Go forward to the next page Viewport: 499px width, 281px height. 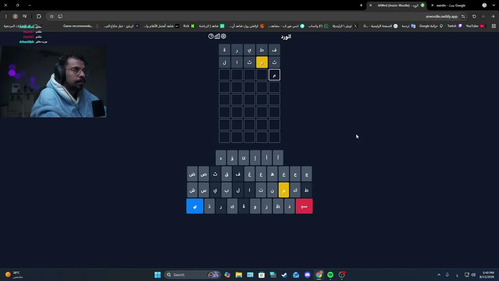click(x=483, y=16)
